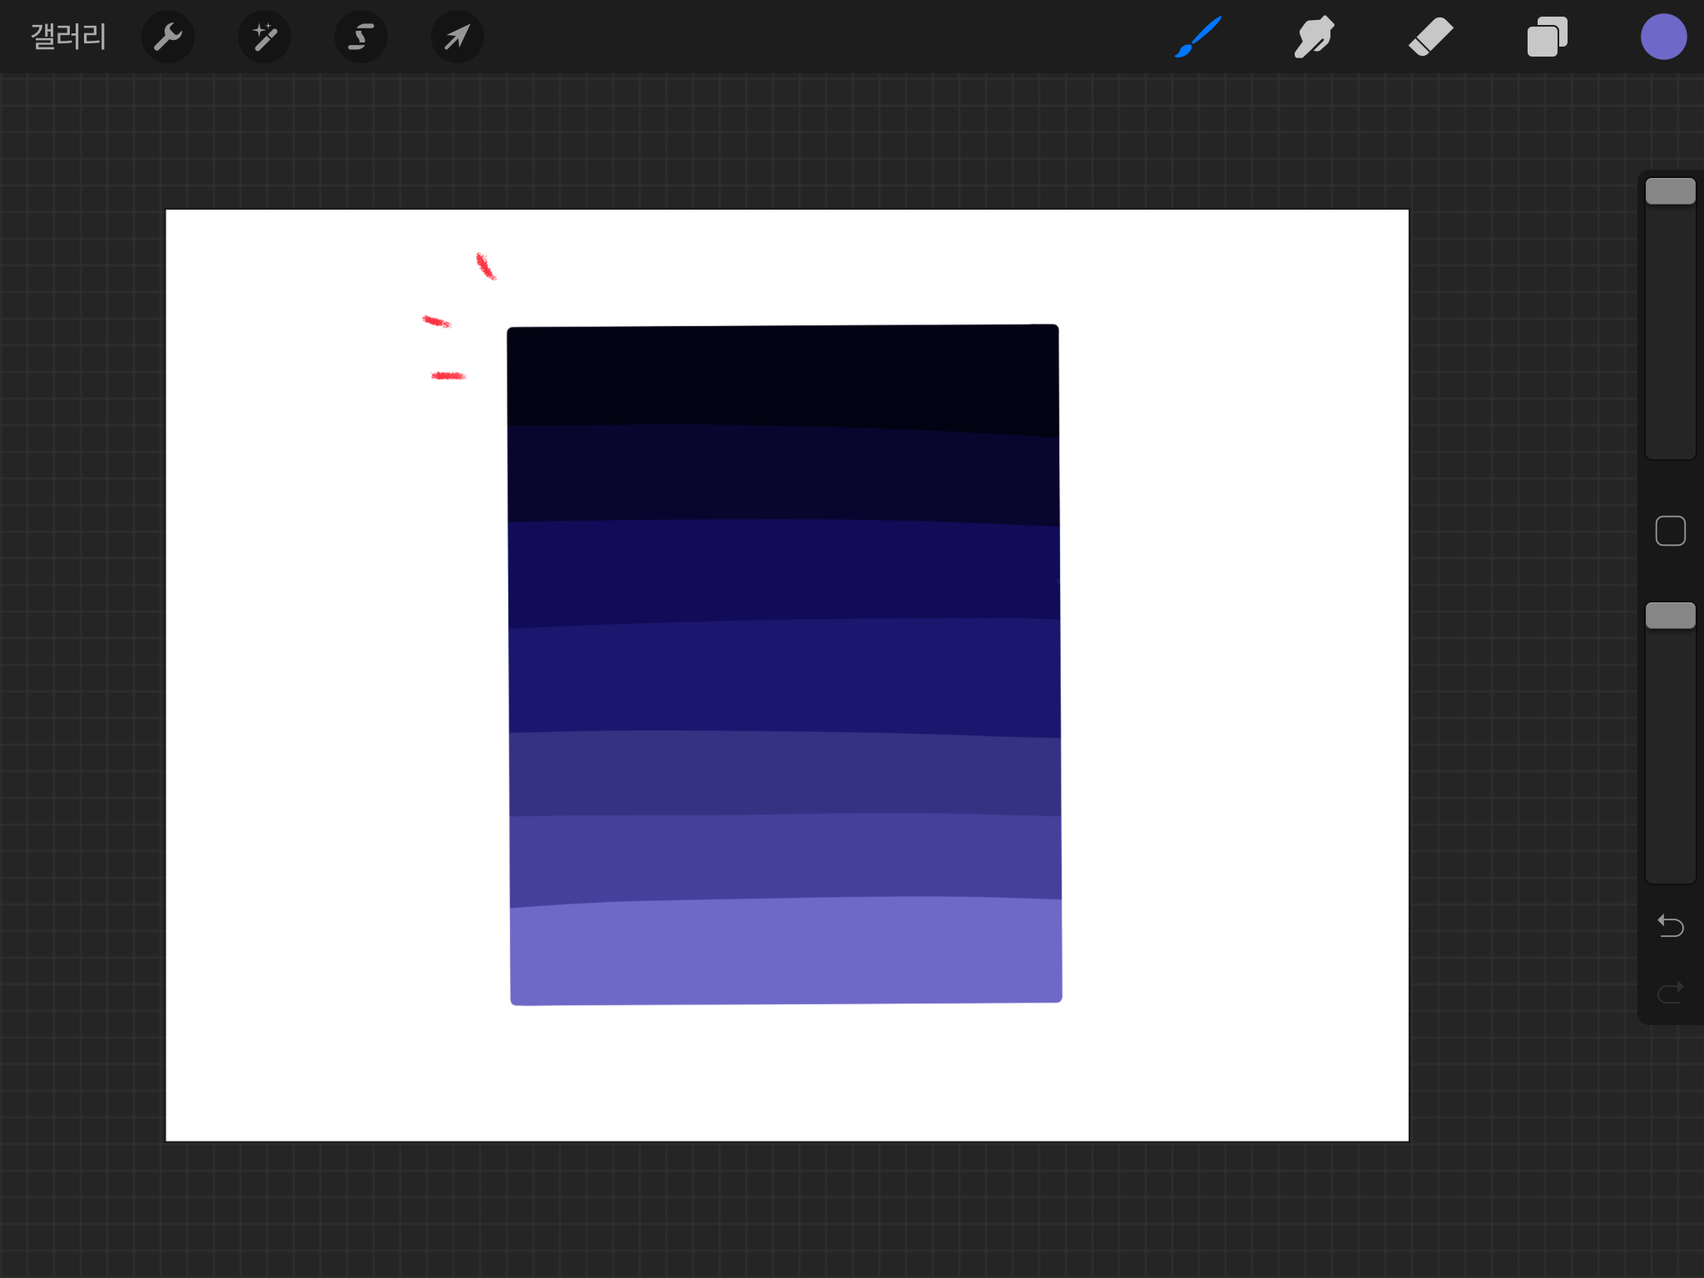Select the Paint brush tool
Viewport: 1704px width, 1278px height.
1198,37
